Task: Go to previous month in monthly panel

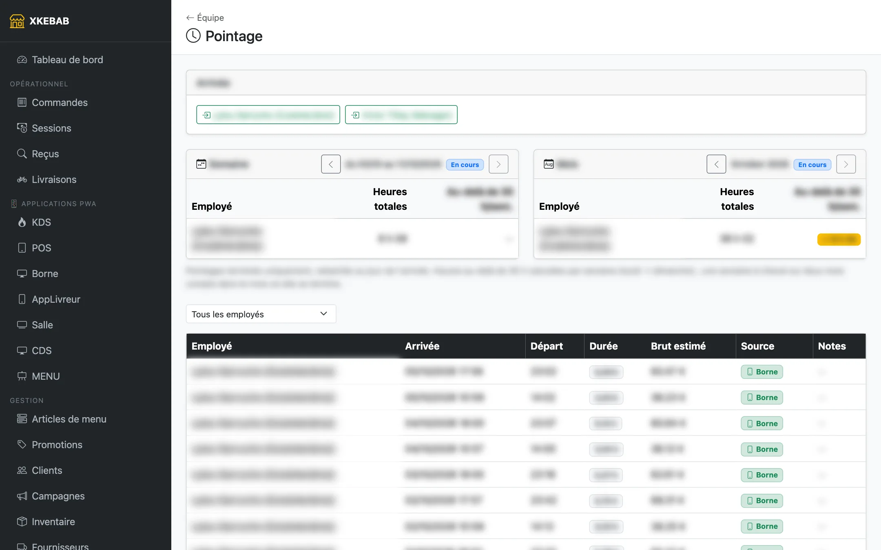Action: [716, 164]
